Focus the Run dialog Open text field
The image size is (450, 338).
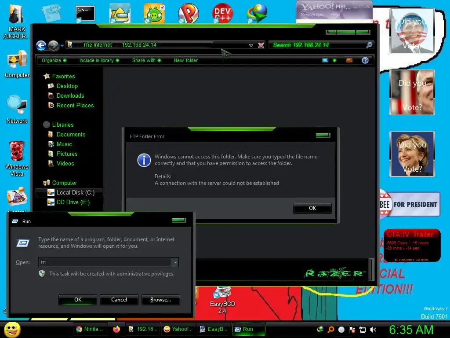[x=105, y=262]
